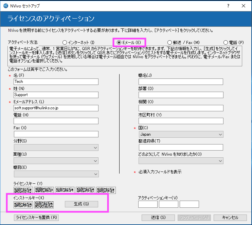The width and height of the screenshot is (252, 225).
Task: Focus the 都道府県(T) input field
Action: 181,147
